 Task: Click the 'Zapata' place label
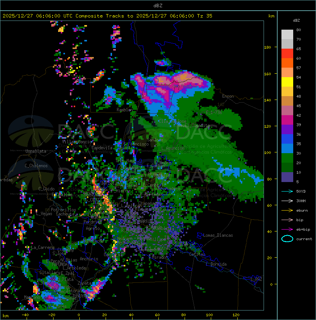coord(84,283)
